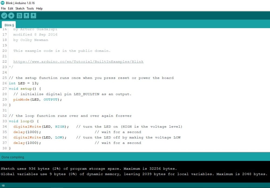Click digitalWrite(LED, HIGH) on line 34
Viewport: 270px width, 188px height.
[x=41, y=127]
